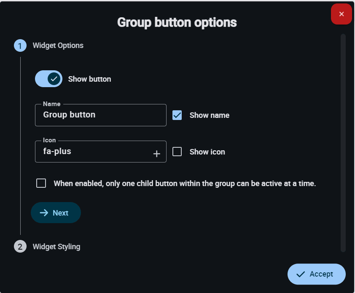355x293 pixels.
Task: Enable the Show icon checkbox
Action: coord(177,152)
